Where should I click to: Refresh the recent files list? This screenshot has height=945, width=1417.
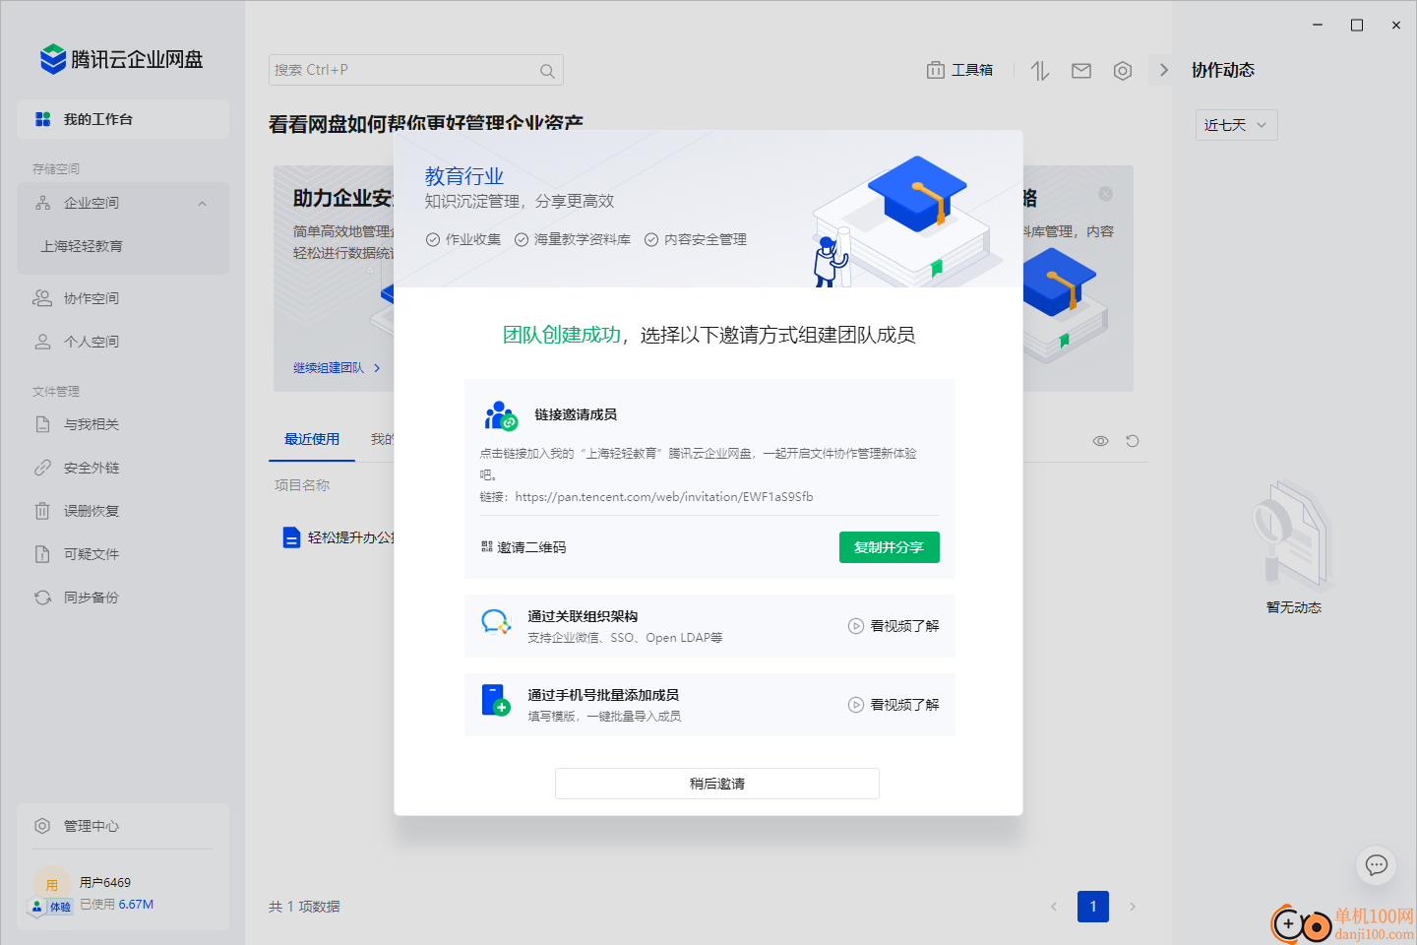click(1133, 441)
